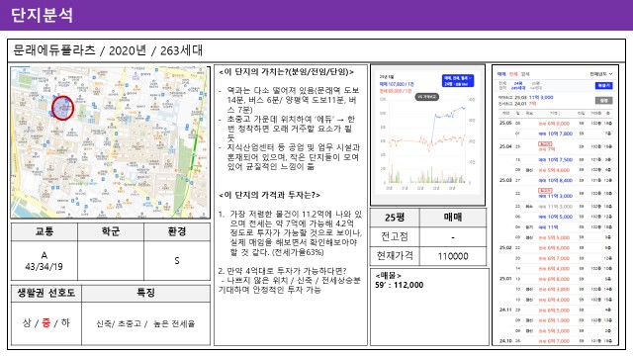Select the 매매 tab in transaction list
This screenshot has height=356, width=633.
(x=501, y=74)
